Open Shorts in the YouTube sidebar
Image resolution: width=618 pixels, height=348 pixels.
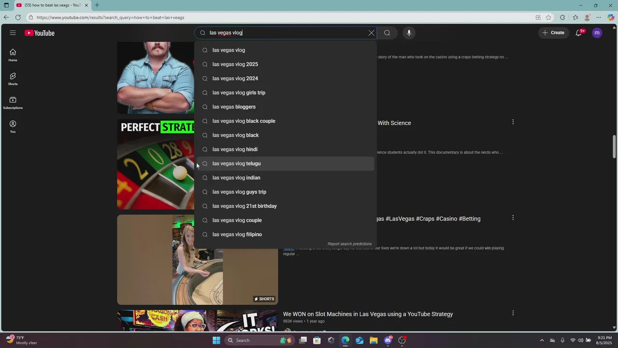point(13,79)
